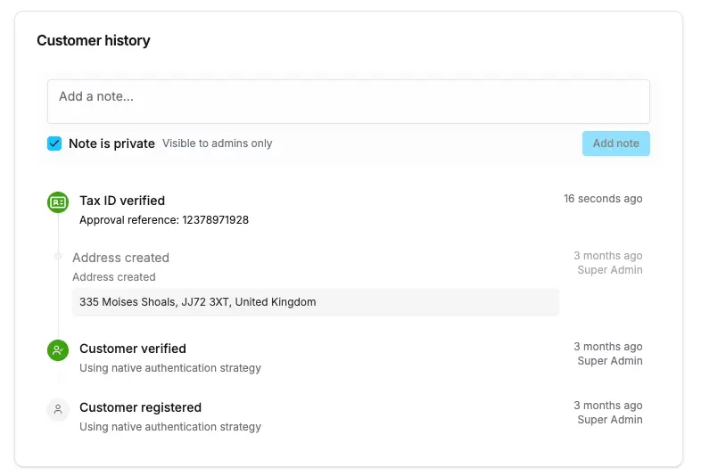Click the 335 Moises Shoals address box
Viewport: 701px width, 476px height.
pyautogui.click(x=315, y=302)
